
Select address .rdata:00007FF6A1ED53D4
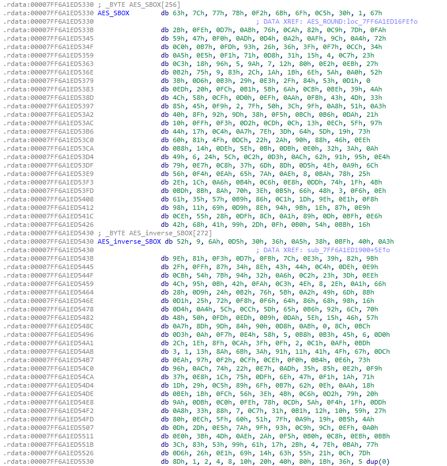(48, 156)
